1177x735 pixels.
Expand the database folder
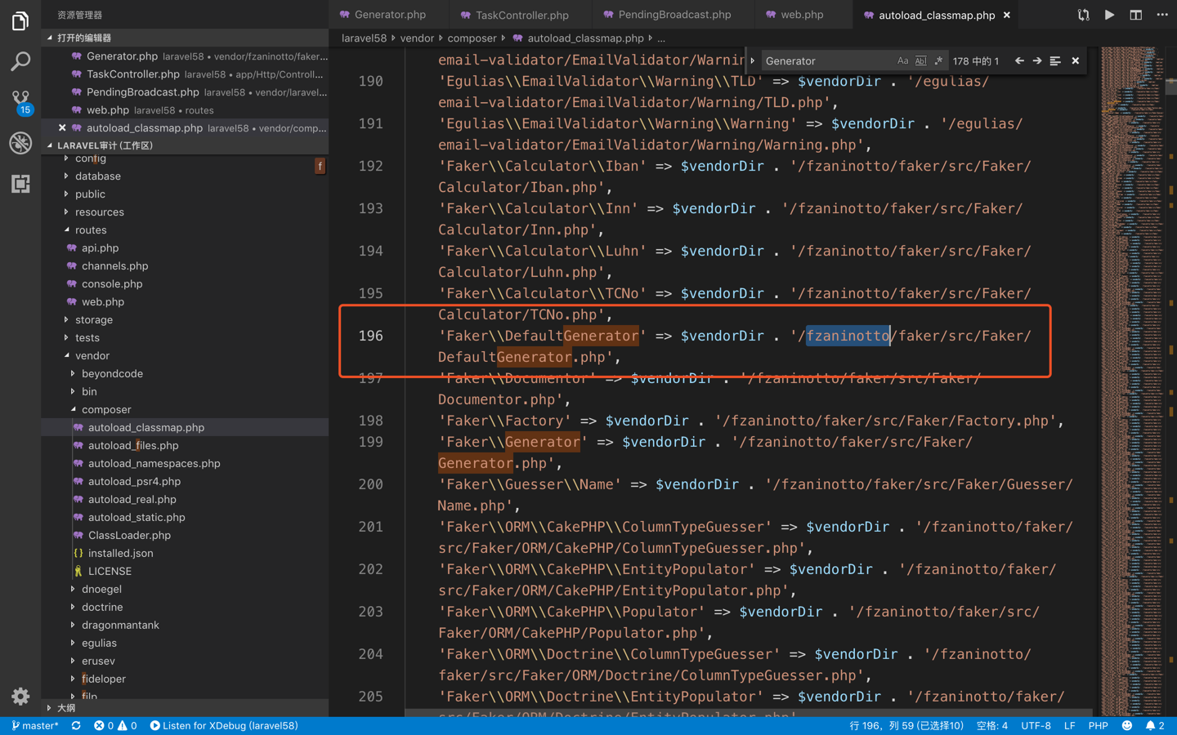pyautogui.click(x=97, y=176)
